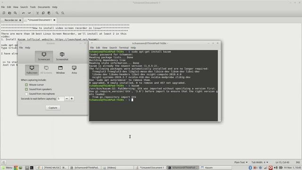Open the terminal's Help menu
302x170 pixels.
(133, 48)
